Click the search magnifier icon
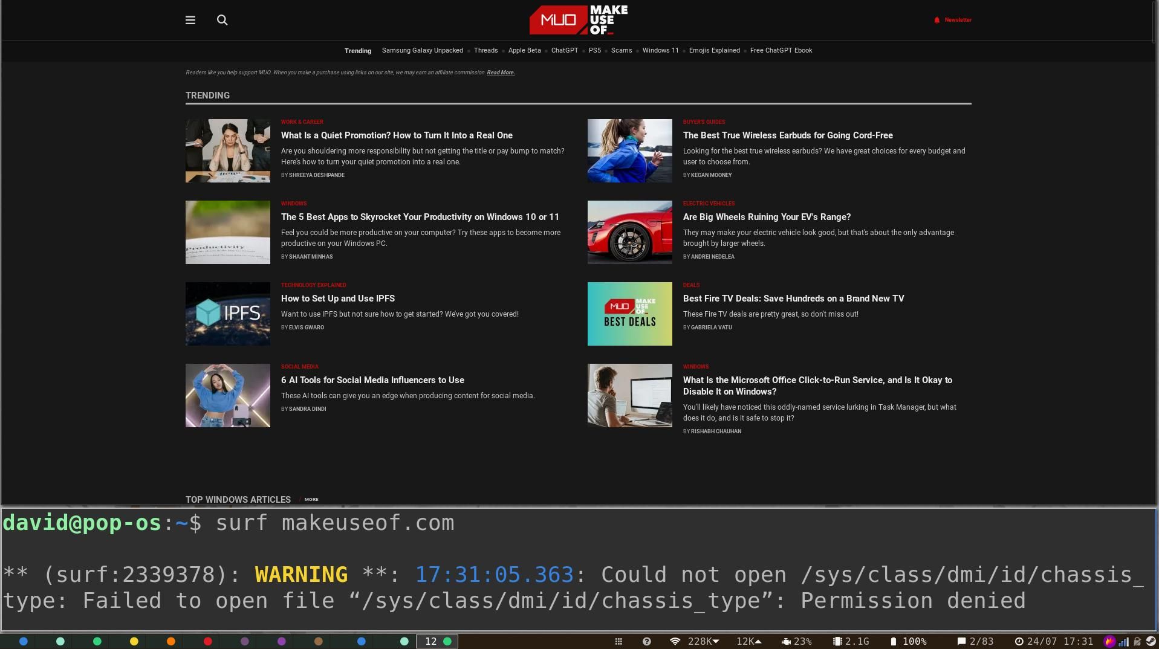This screenshot has width=1159, height=649. click(222, 20)
